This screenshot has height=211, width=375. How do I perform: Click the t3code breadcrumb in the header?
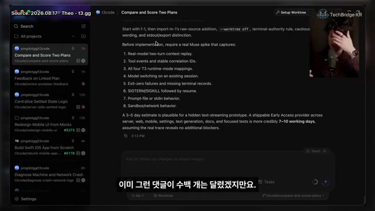pyautogui.click(x=105, y=12)
